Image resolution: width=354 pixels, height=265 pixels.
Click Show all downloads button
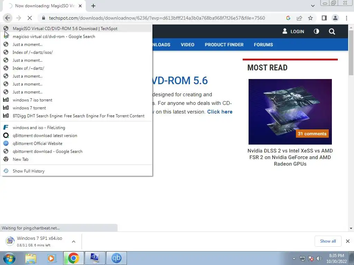(x=328, y=241)
